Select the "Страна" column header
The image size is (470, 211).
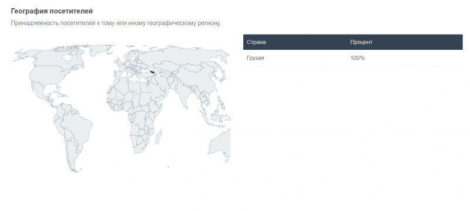[x=256, y=42]
